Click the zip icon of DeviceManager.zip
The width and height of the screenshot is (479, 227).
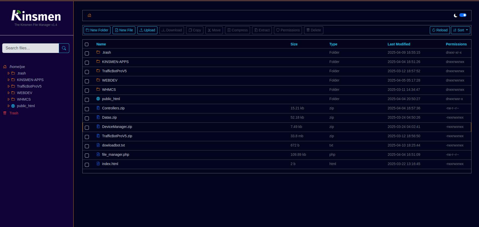click(x=98, y=126)
